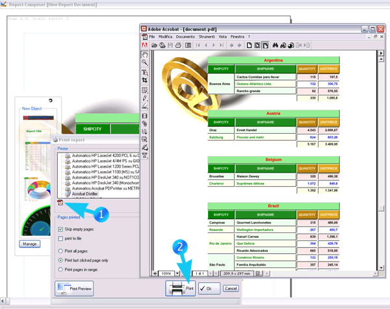390x309 pixels.
Task: Open the File menu in Acrobat
Action: (x=152, y=37)
